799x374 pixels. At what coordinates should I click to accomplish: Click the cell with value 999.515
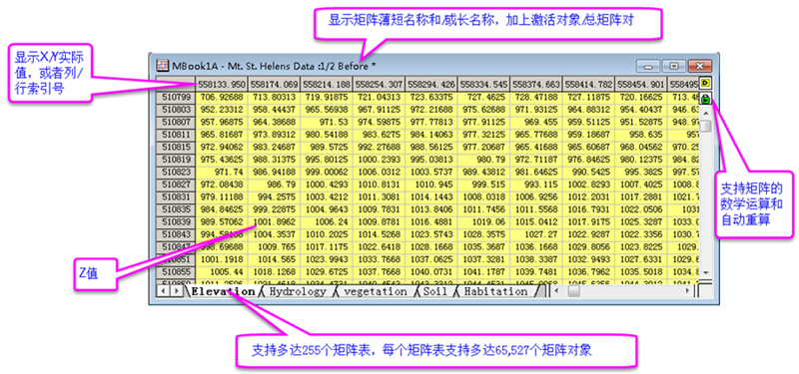[x=484, y=185]
